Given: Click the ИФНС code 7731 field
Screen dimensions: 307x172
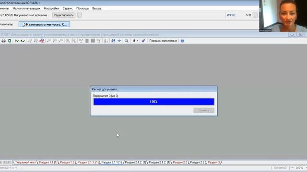Looking at the screenshot, I should coord(248,15).
